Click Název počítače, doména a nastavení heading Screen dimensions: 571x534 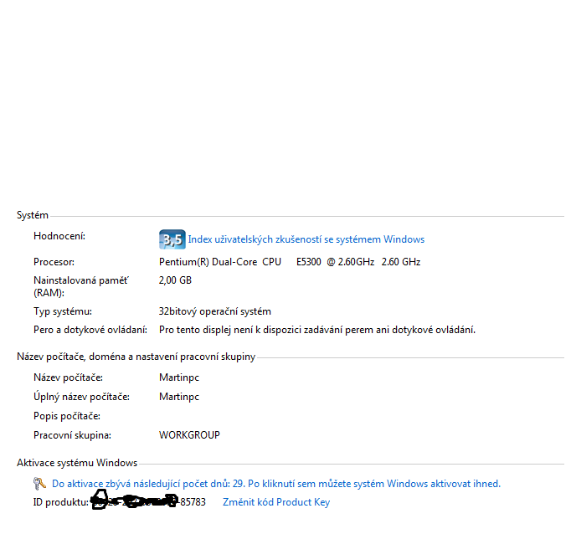point(136,357)
